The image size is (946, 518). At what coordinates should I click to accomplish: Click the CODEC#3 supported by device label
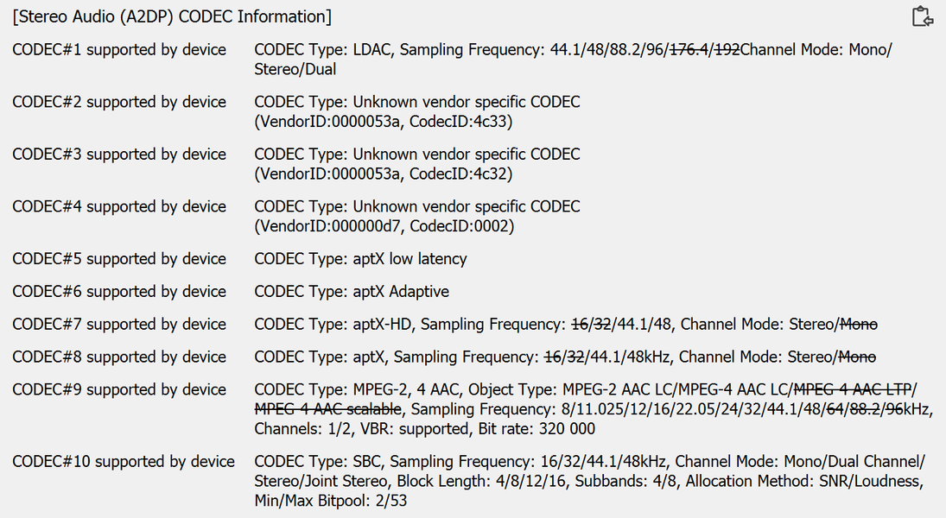click(x=119, y=155)
